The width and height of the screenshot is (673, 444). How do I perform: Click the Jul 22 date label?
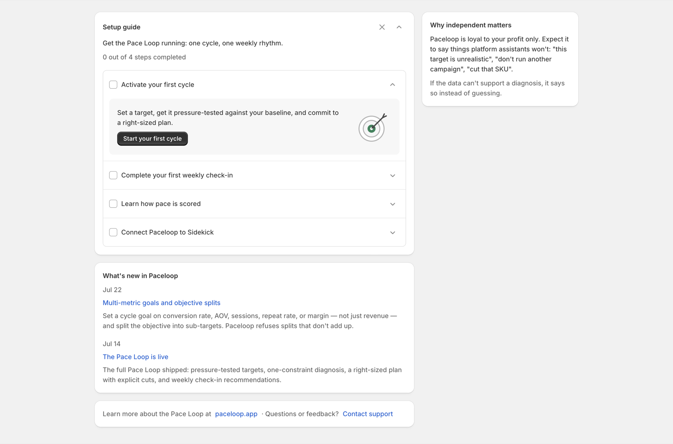[112, 290]
